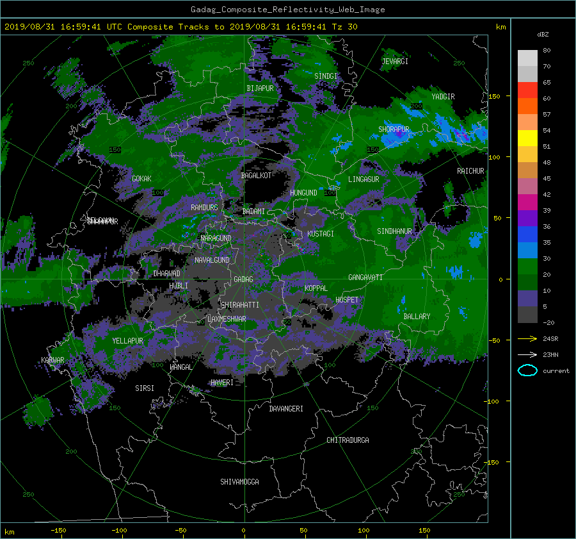Click the LAXMESHWAR city label
Image resolution: width=576 pixels, height=539 pixels.
(x=227, y=319)
